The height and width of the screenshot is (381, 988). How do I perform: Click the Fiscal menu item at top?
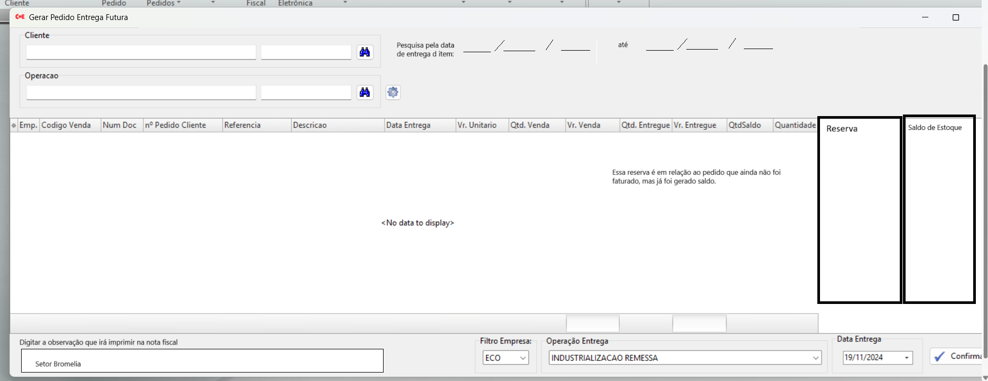click(256, 3)
